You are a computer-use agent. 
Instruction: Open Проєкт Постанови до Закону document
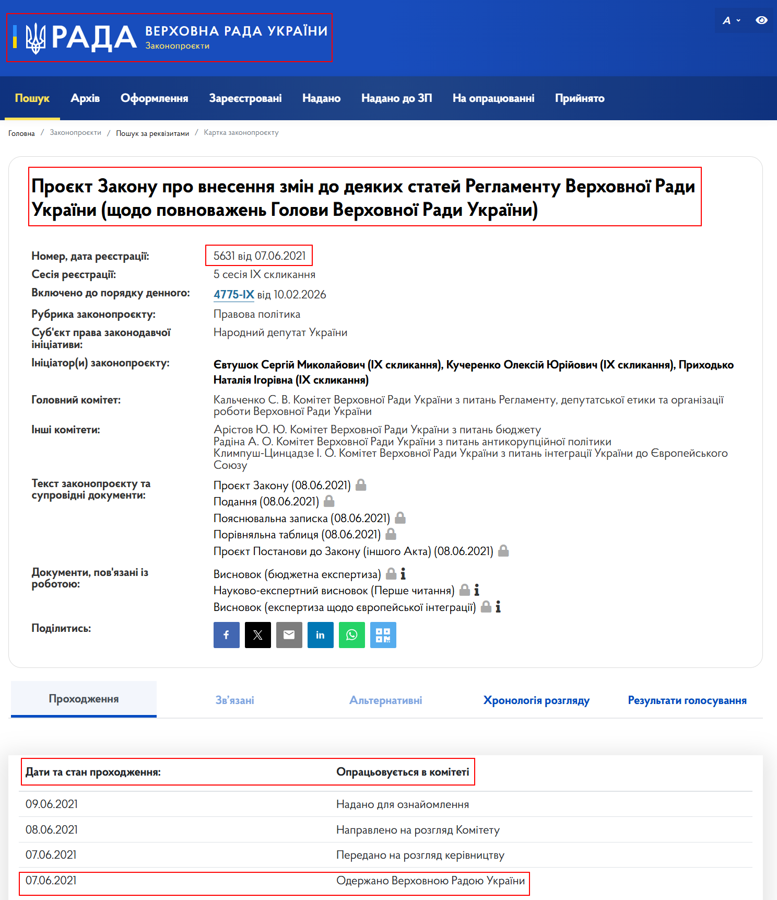tap(354, 551)
